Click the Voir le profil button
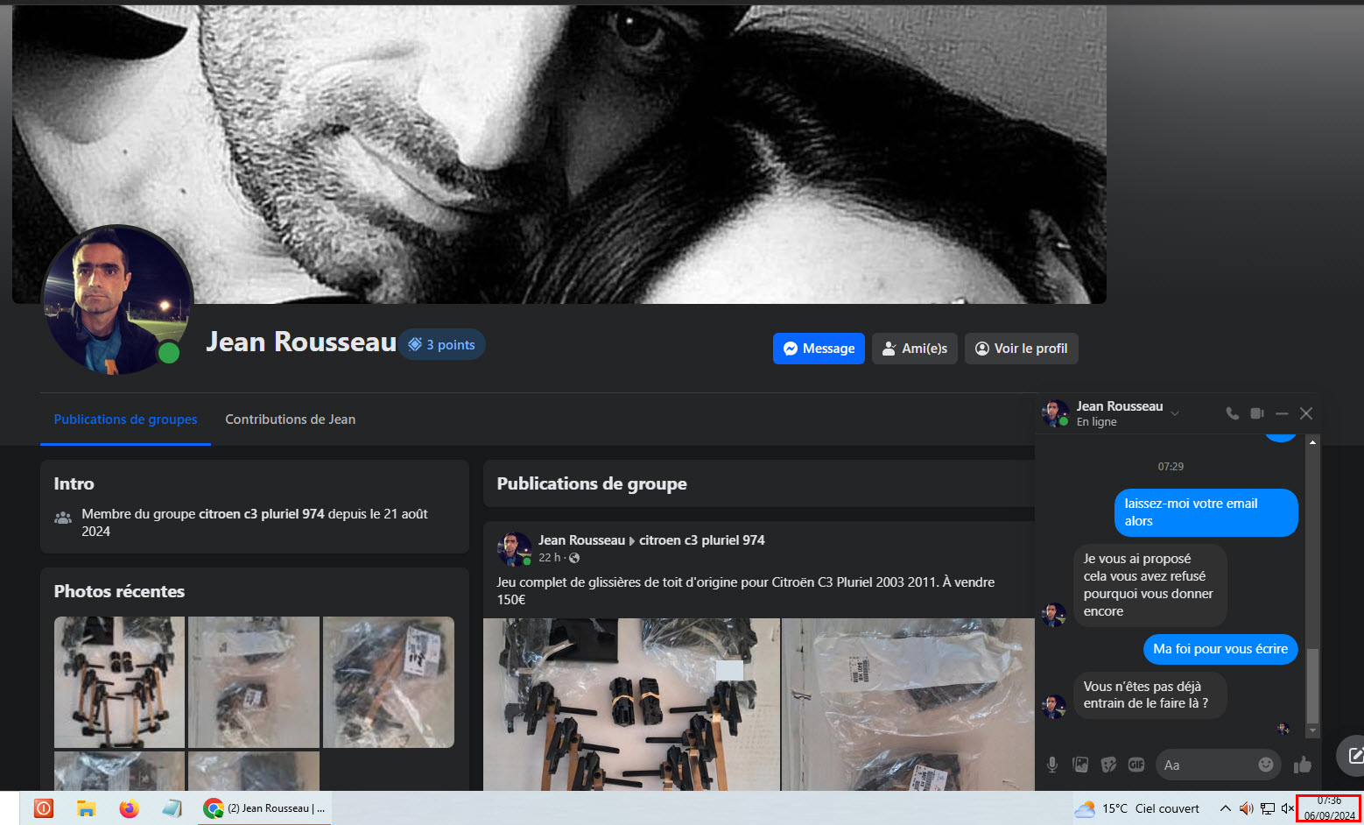Screen dimensions: 1364x825 (1021, 349)
